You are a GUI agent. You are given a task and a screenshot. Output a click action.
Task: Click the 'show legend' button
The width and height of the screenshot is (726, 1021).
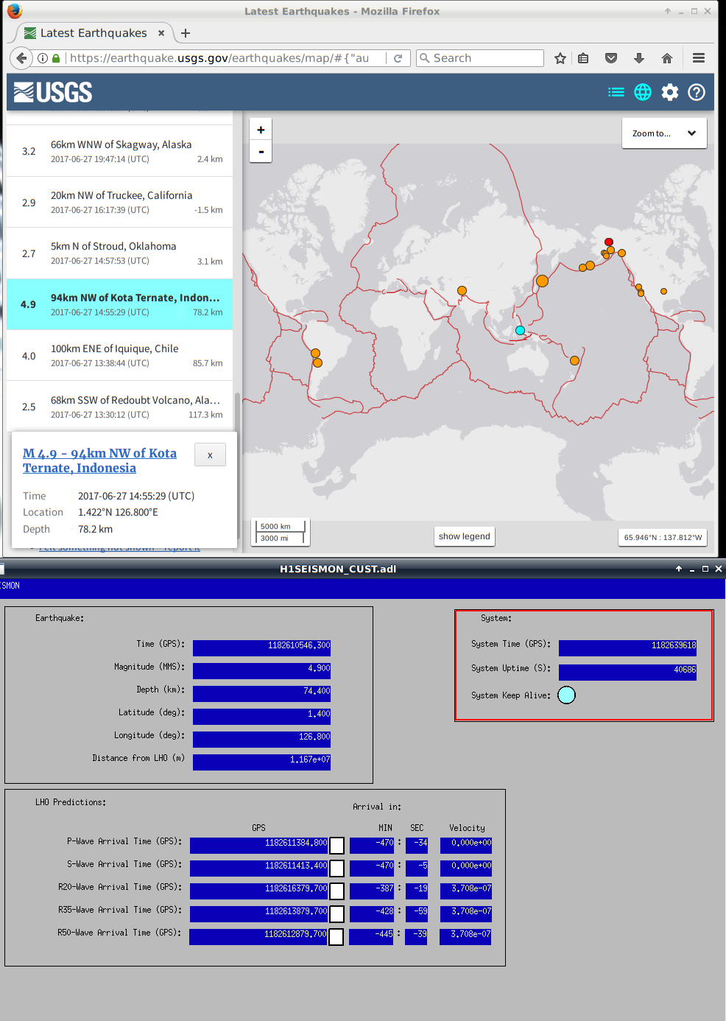(x=465, y=536)
